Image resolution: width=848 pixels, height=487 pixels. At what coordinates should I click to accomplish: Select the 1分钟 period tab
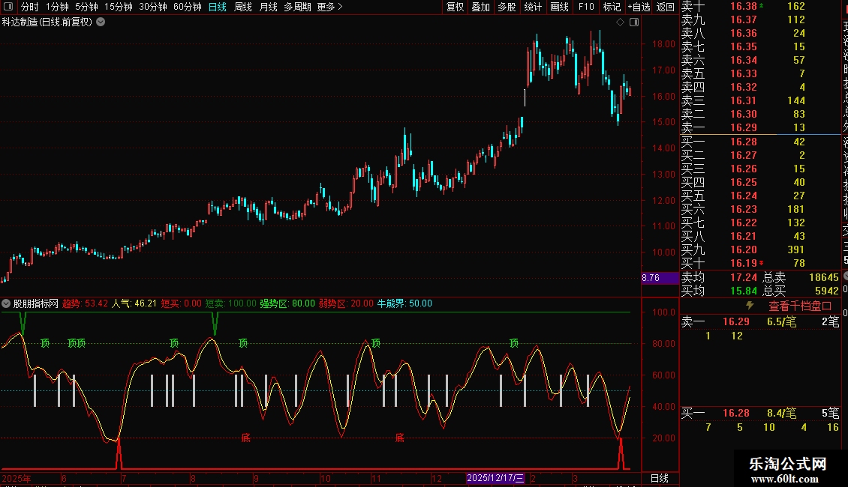[x=57, y=7]
